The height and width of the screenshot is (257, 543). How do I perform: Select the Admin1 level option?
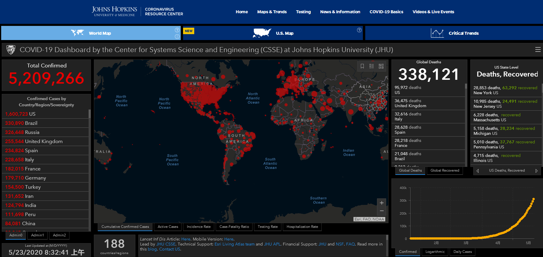point(37,235)
